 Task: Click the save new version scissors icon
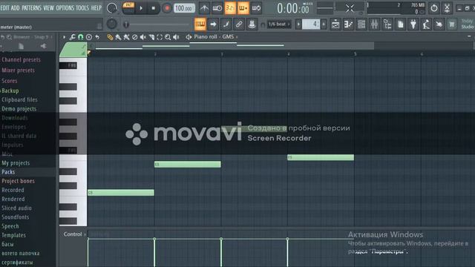(x=447, y=8)
